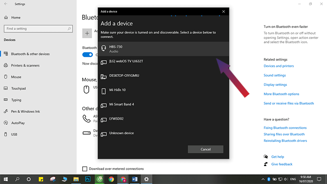Click the Find a setting search box
Screen dimensions: 327x184
38,29
